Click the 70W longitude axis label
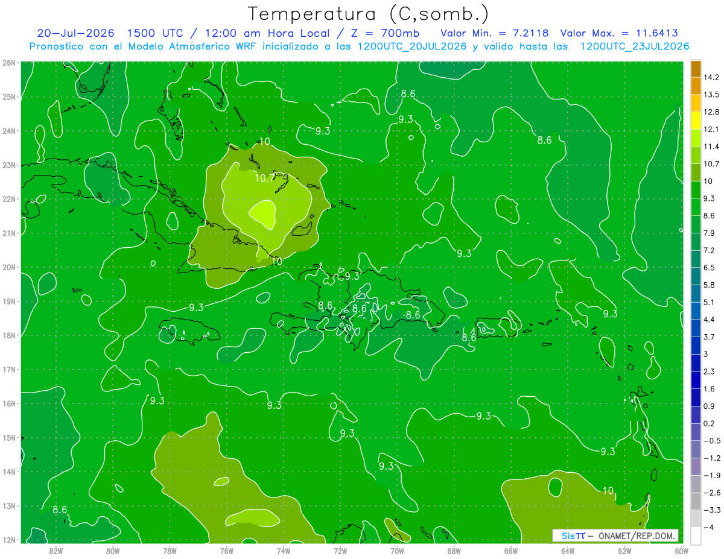The image size is (724, 559). [x=397, y=551]
